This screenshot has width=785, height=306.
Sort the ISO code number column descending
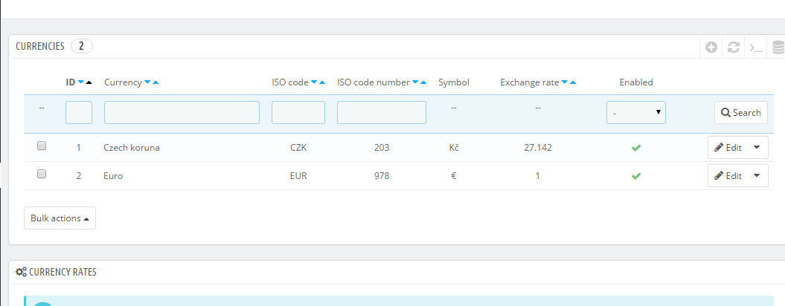click(x=415, y=82)
